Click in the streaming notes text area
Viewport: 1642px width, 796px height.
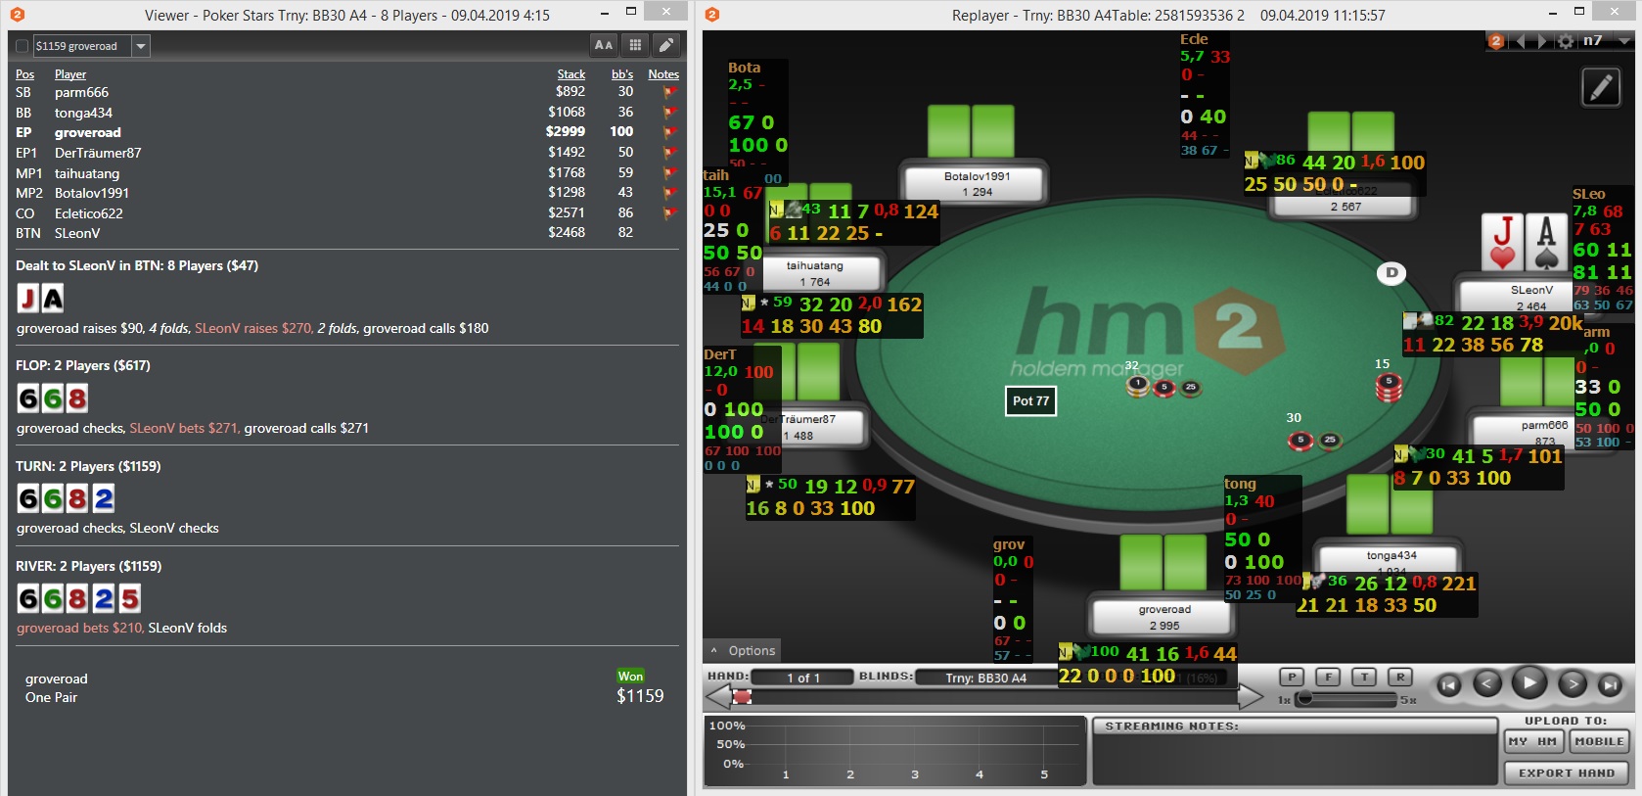(x=1295, y=760)
